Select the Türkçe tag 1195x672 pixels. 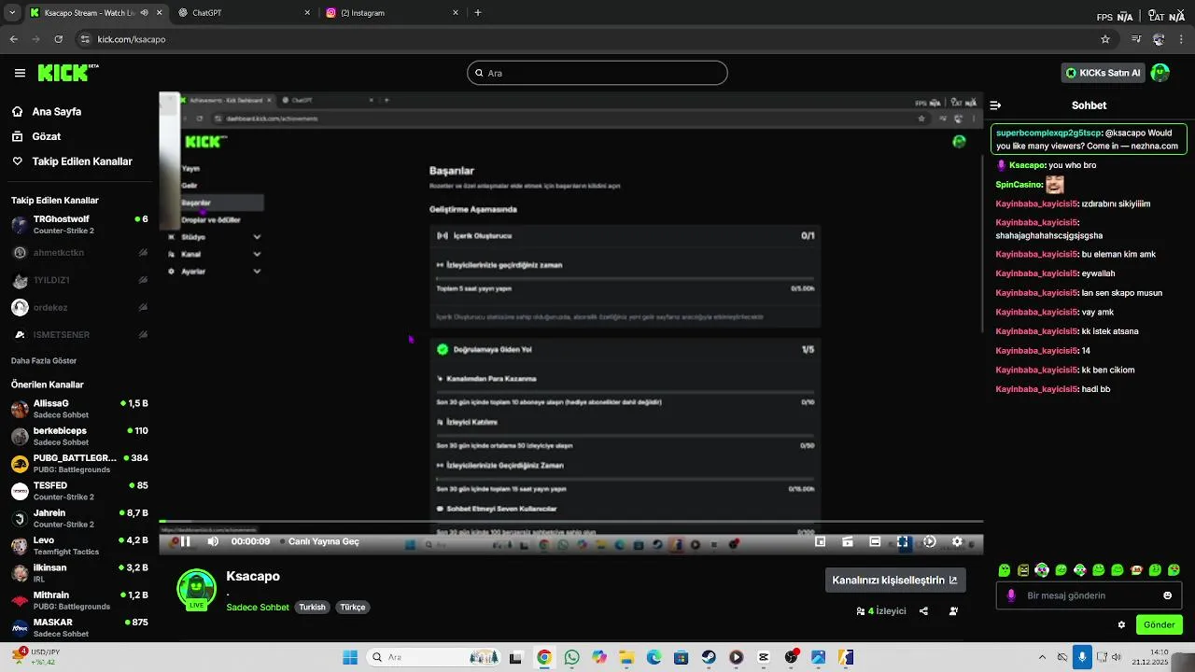[x=353, y=607]
